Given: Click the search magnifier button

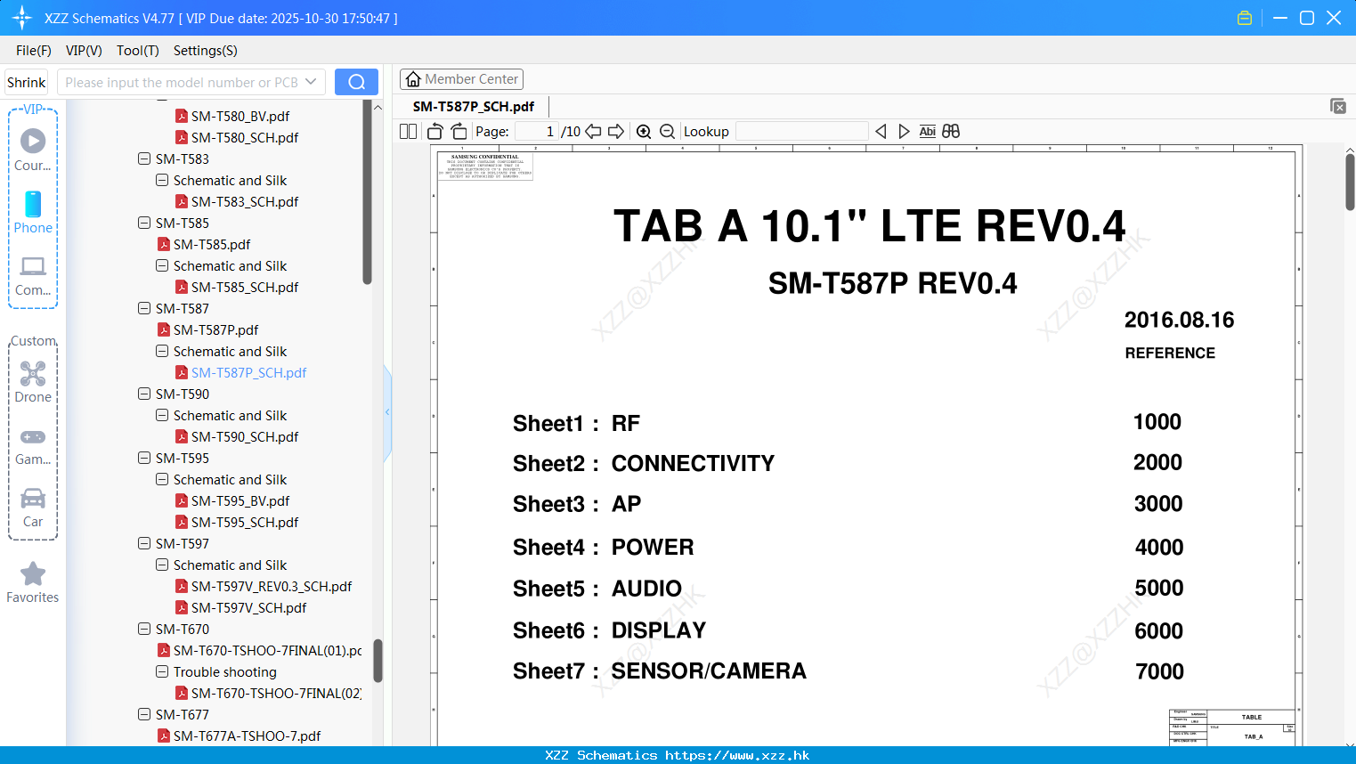Looking at the screenshot, I should click(x=356, y=82).
